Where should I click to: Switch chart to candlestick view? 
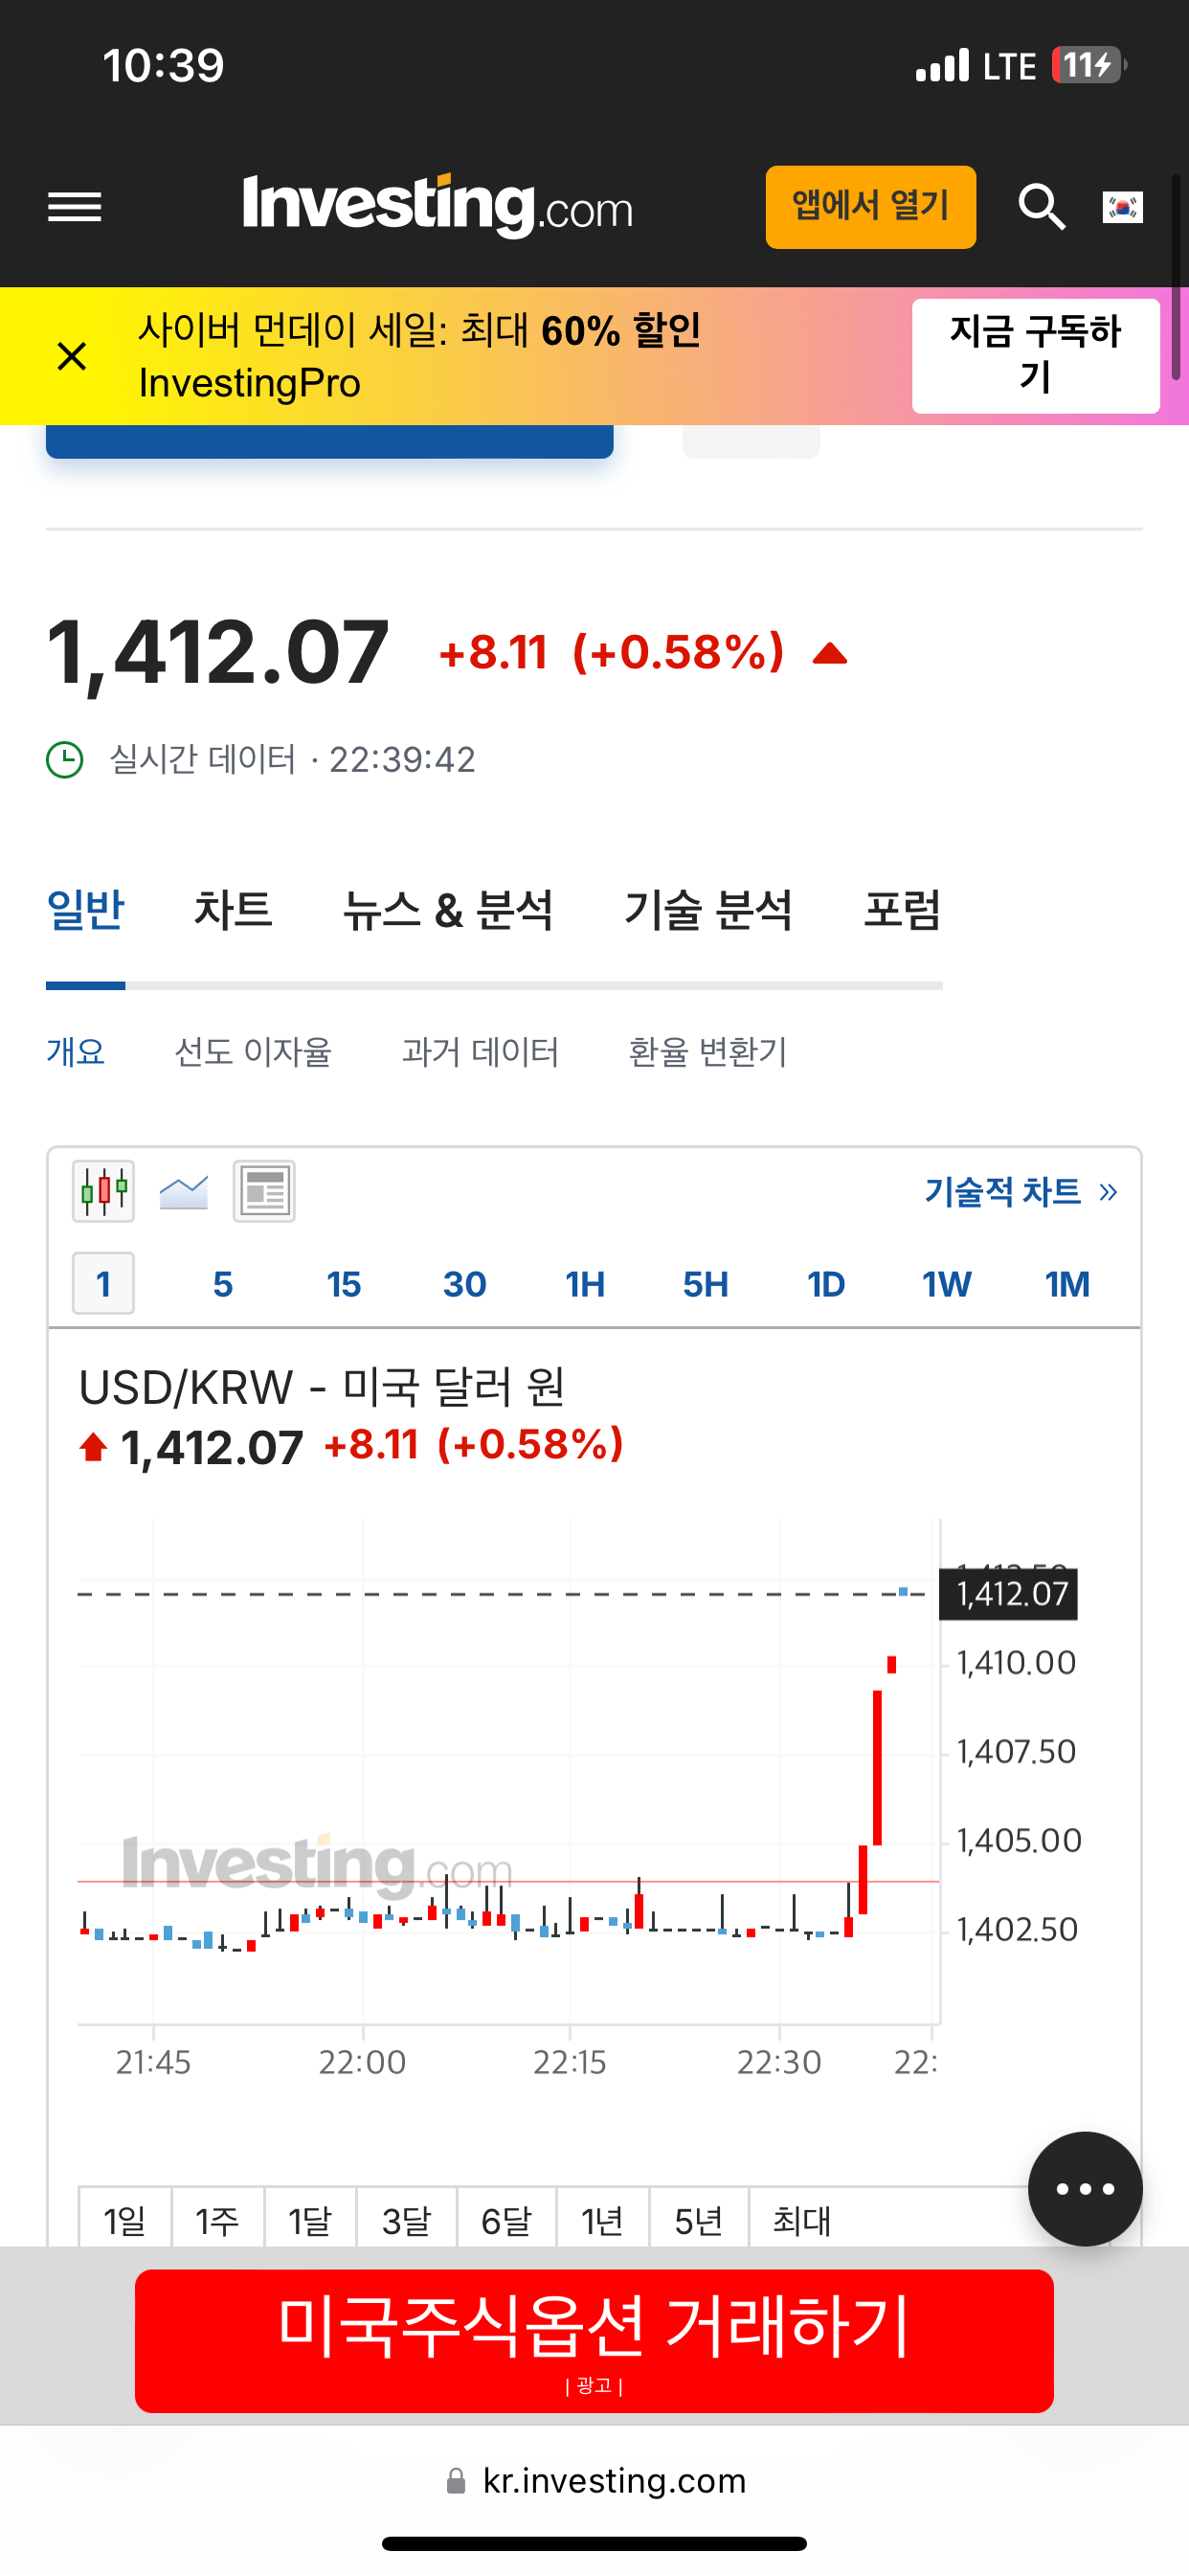tap(104, 1191)
